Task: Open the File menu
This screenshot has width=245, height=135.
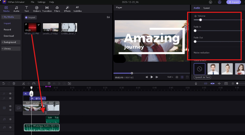Action: click(33, 2)
